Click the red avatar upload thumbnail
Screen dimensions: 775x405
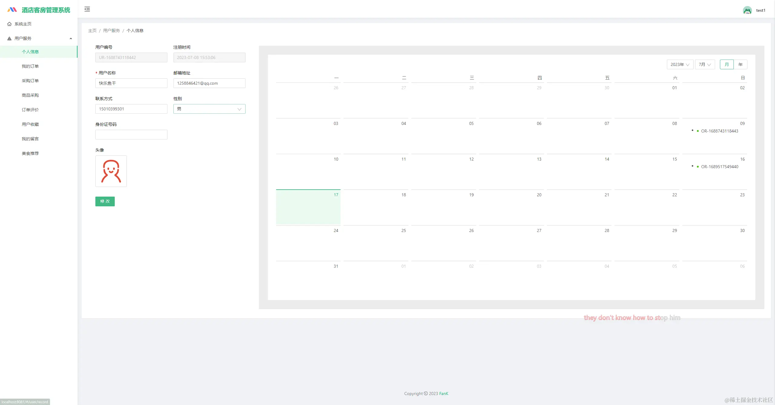click(x=111, y=171)
